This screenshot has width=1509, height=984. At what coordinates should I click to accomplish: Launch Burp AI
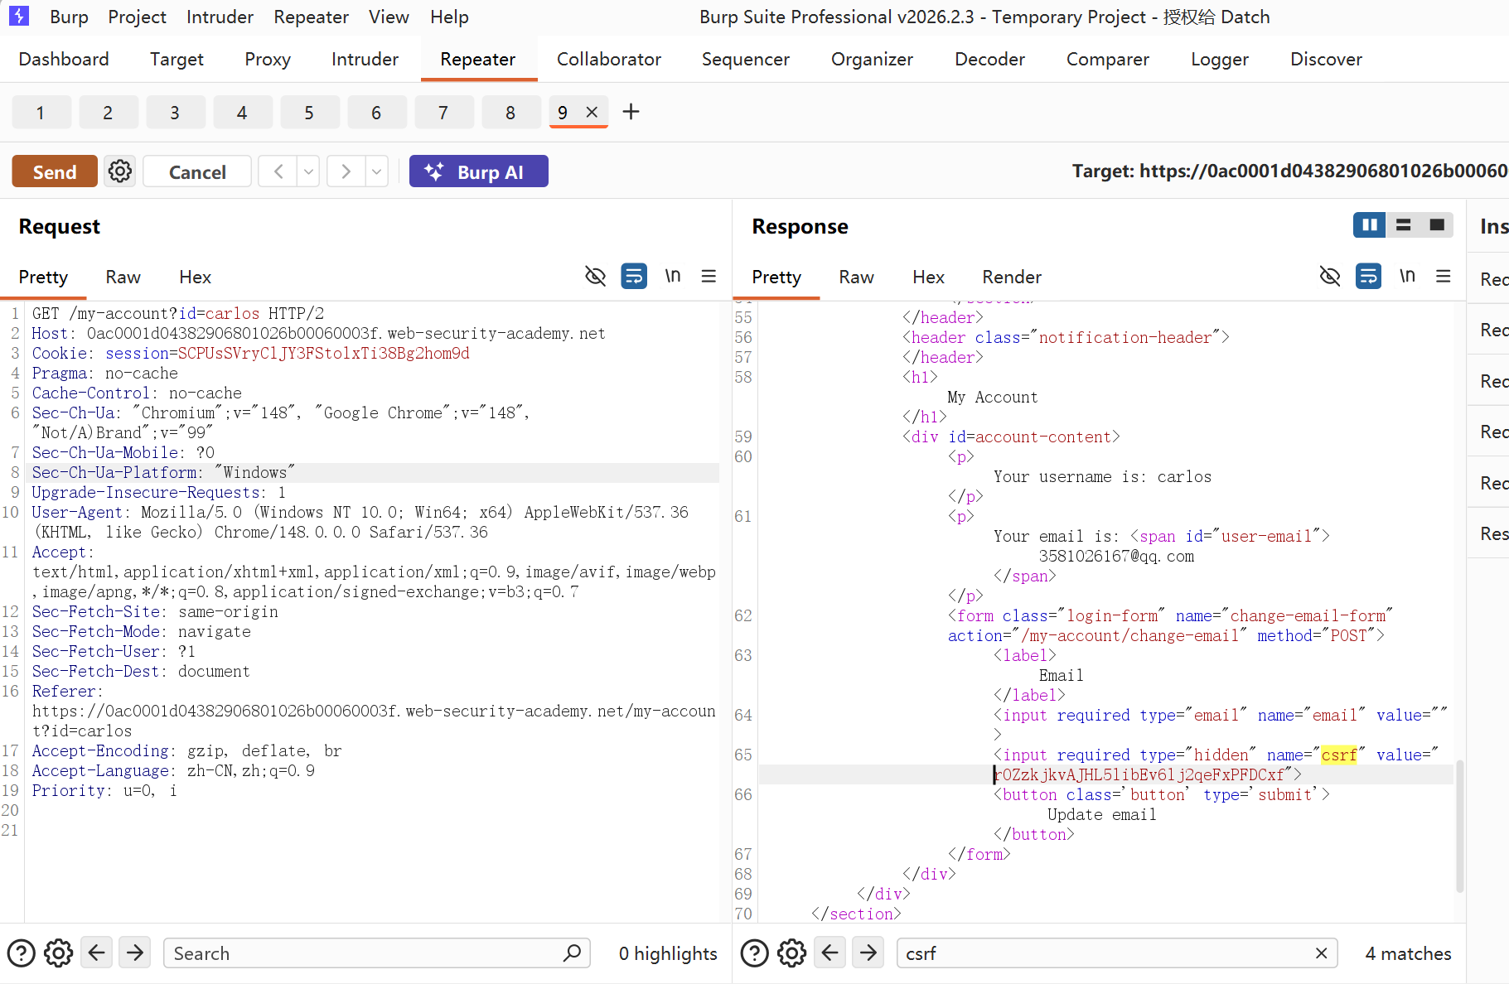click(479, 171)
